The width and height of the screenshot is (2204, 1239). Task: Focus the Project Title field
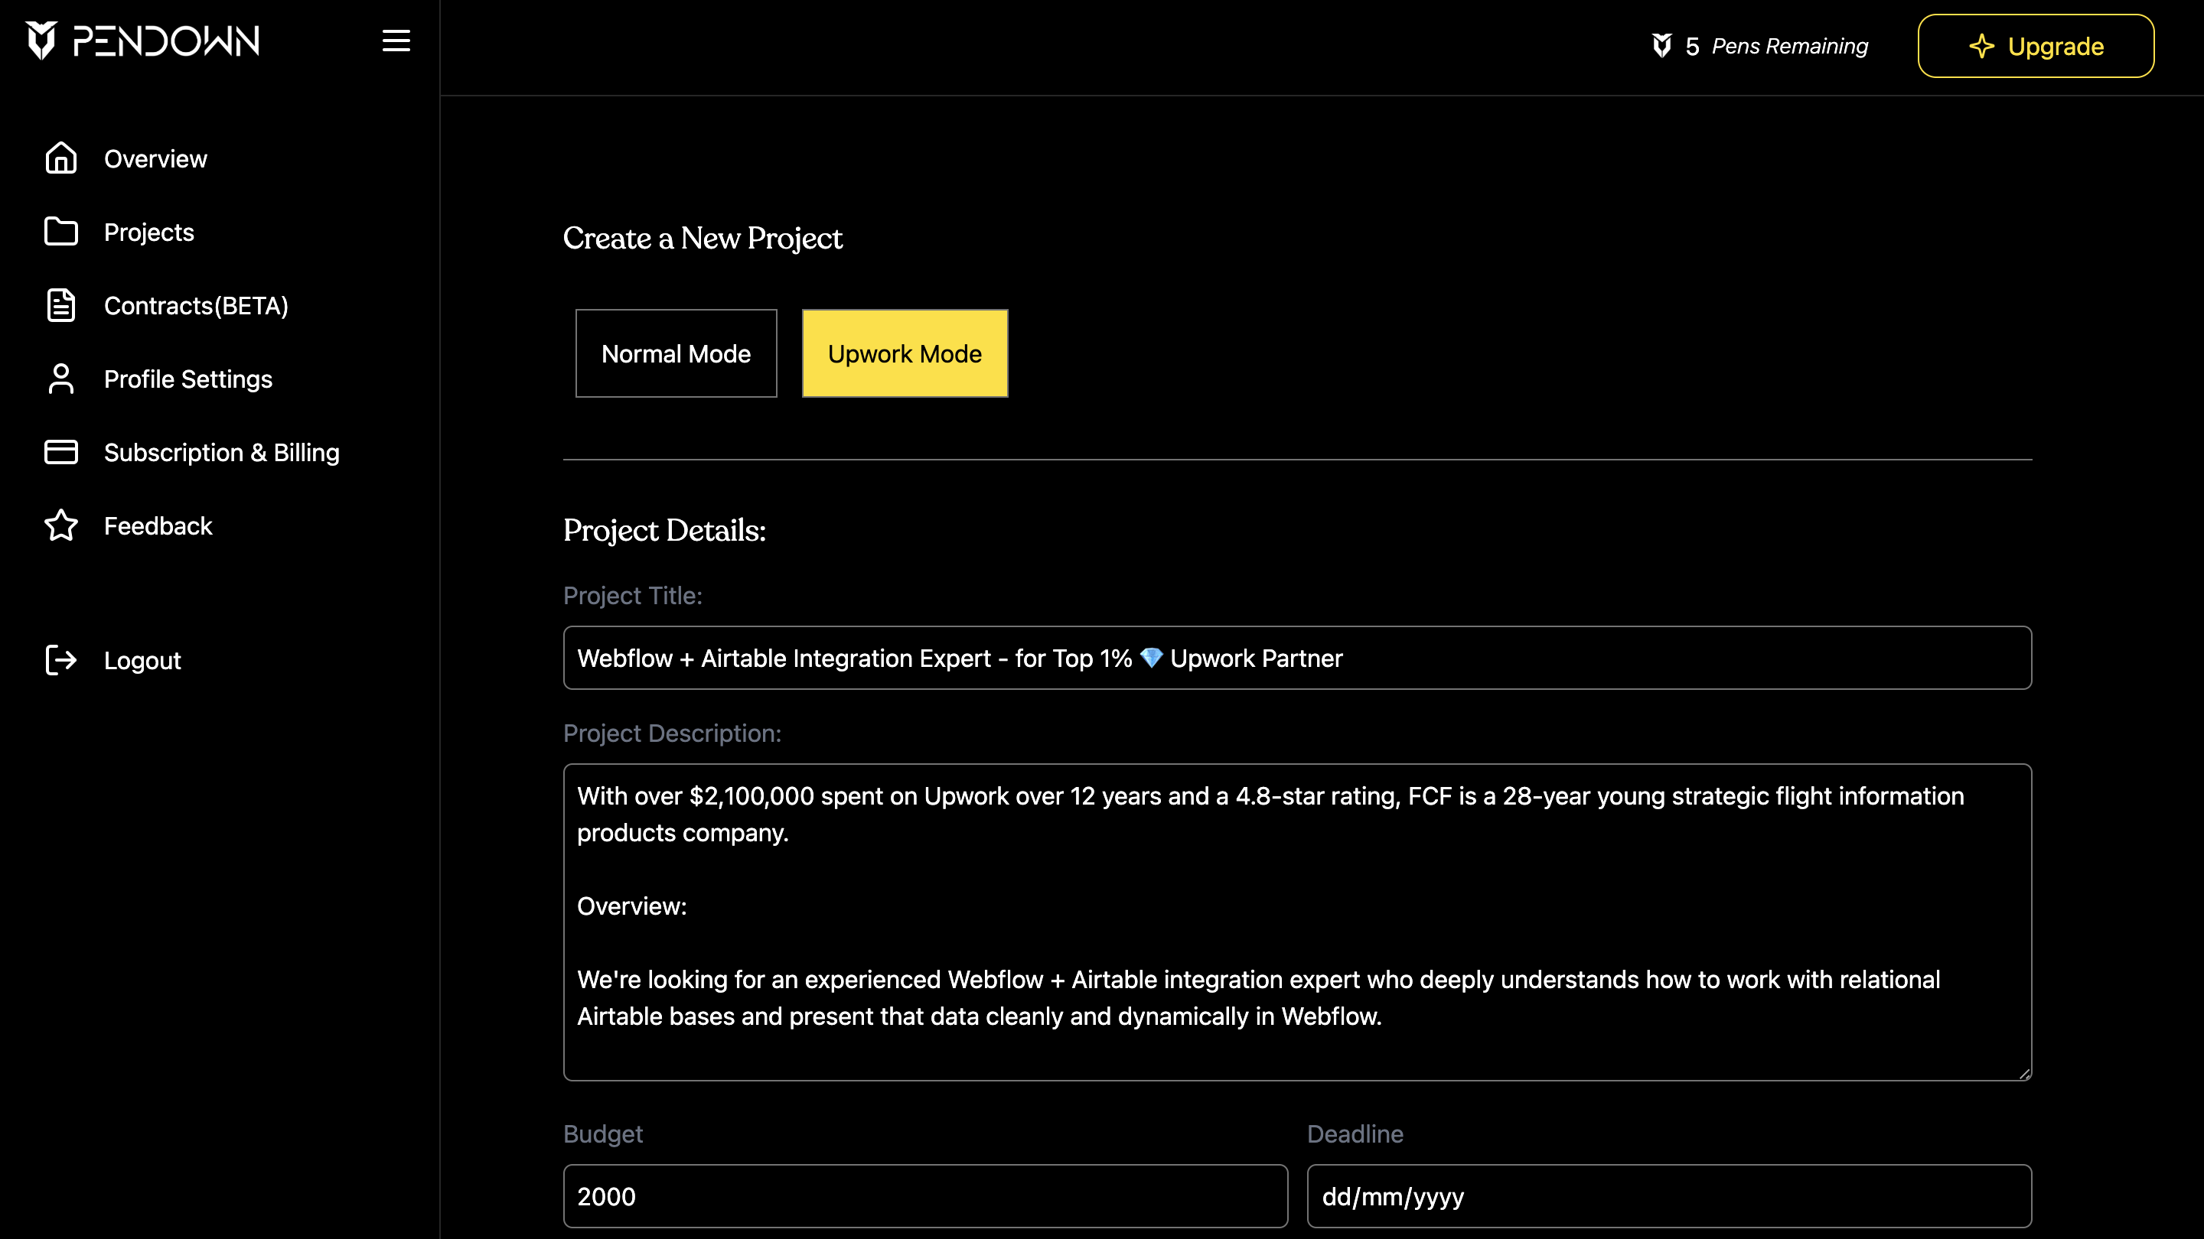(1297, 658)
